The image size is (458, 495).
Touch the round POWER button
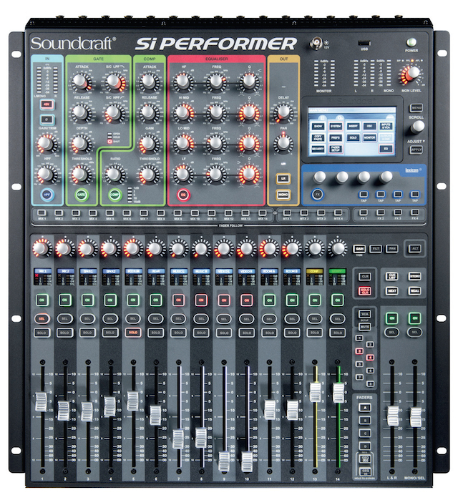tap(411, 43)
